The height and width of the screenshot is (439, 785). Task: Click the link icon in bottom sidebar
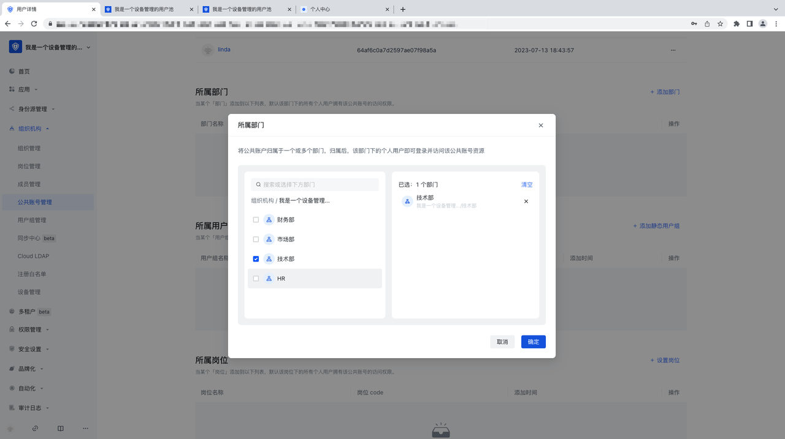35,429
